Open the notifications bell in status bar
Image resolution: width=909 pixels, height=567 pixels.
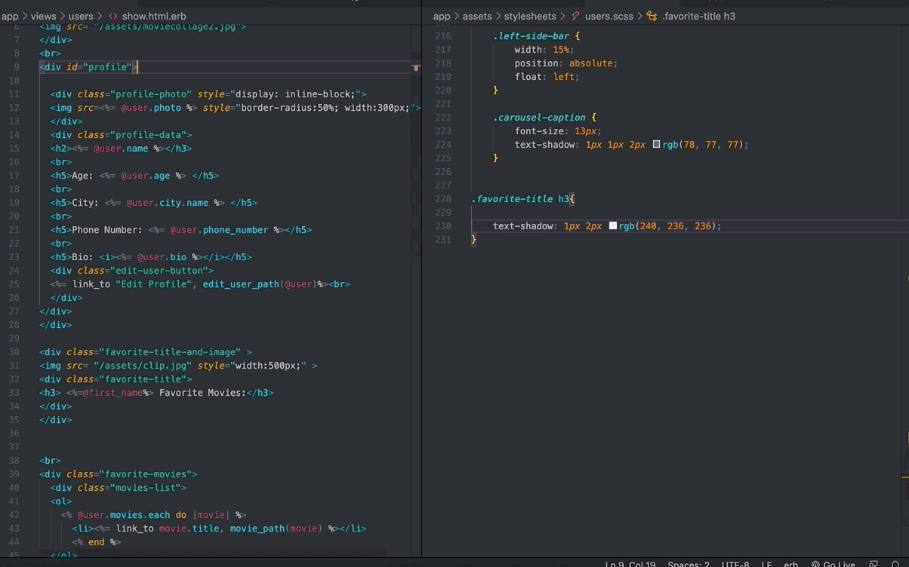[896, 563]
